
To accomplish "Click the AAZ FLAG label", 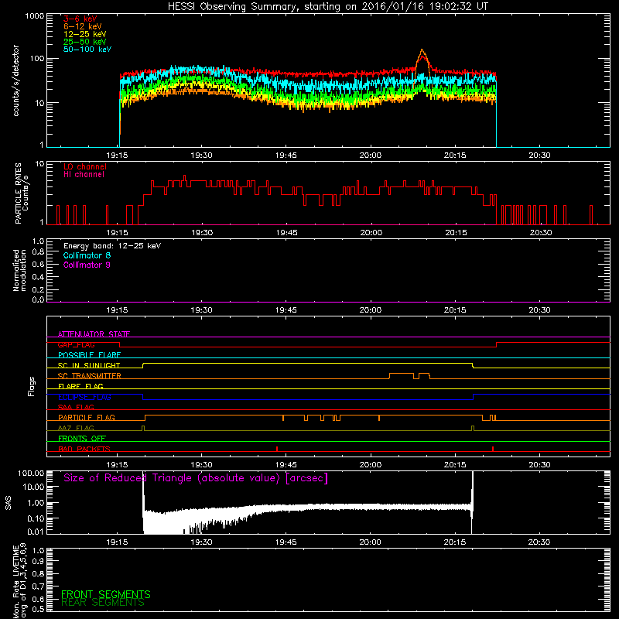I will click(76, 428).
